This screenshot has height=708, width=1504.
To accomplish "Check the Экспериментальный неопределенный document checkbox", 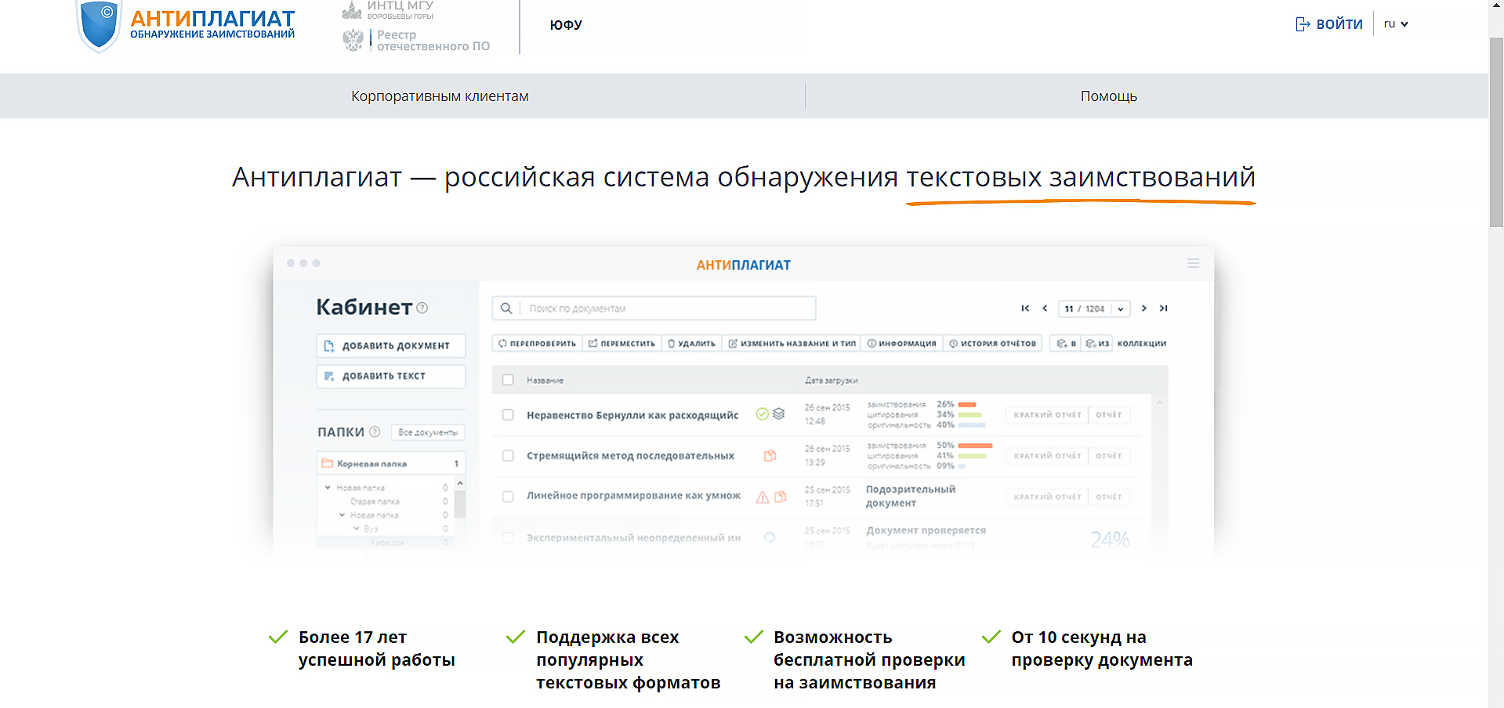I will pos(508,538).
